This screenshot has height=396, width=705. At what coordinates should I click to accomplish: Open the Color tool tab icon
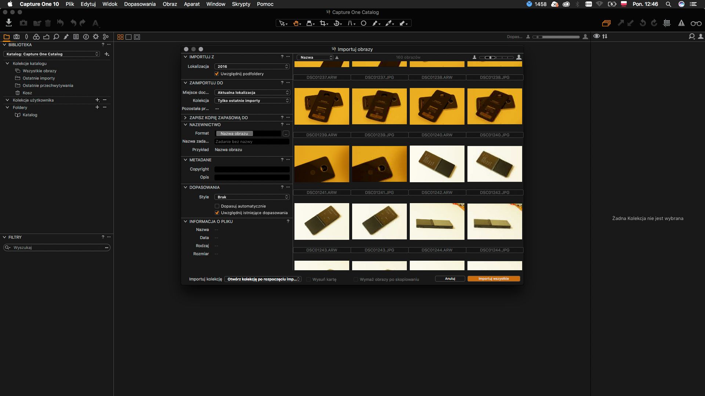coord(36,37)
